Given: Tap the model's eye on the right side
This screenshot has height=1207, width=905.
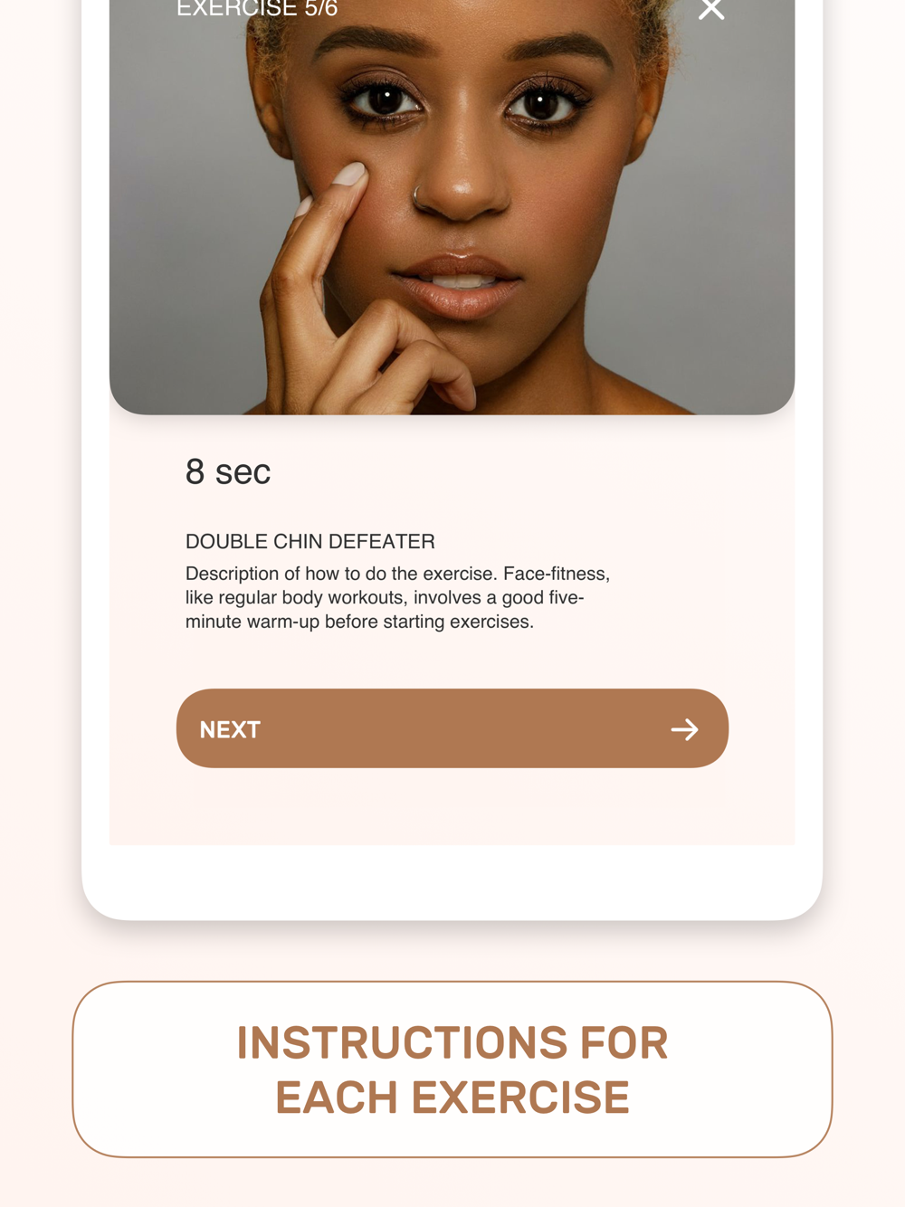Looking at the screenshot, I should [x=540, y=104].
